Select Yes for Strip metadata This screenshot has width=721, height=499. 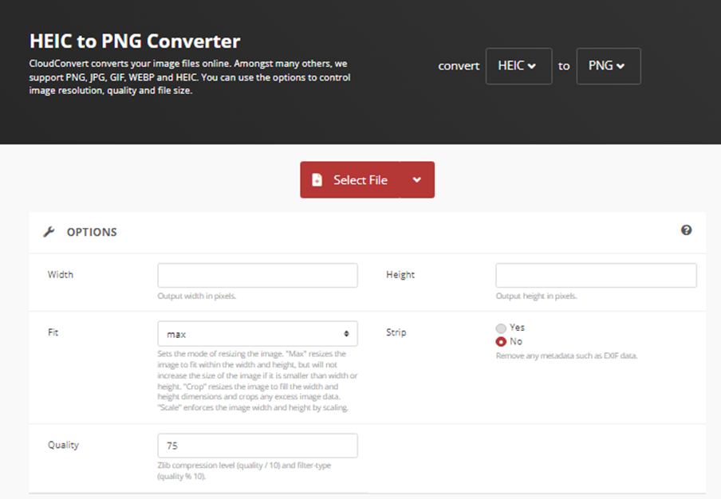pos(501,328)
